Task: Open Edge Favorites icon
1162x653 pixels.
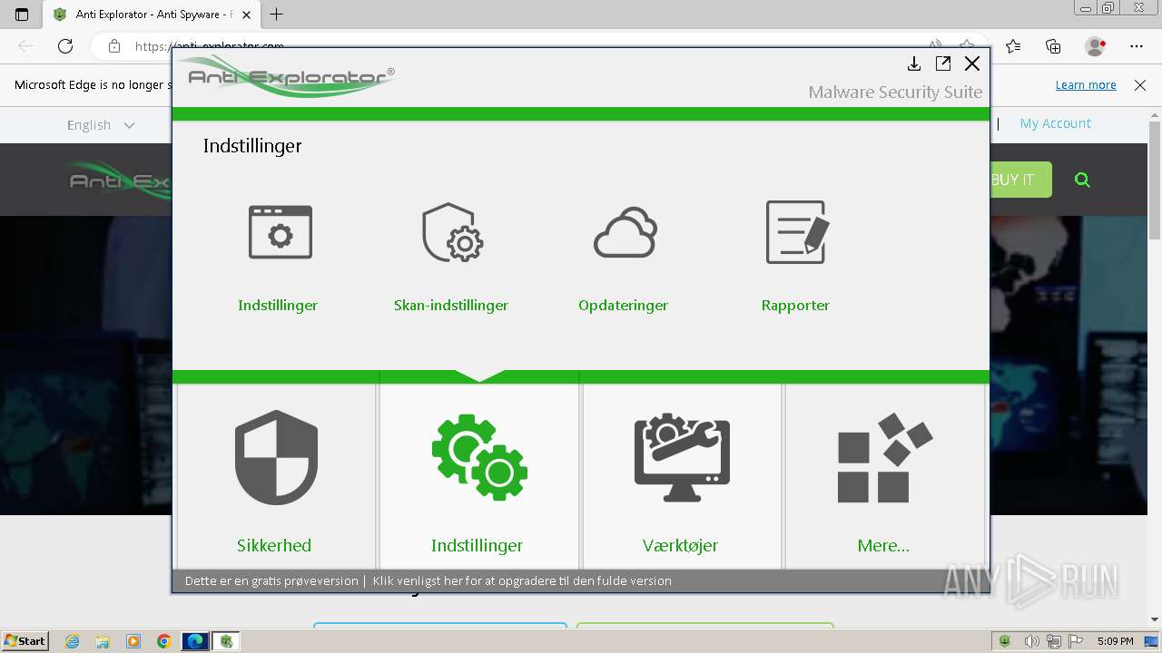Action: 1013,46
